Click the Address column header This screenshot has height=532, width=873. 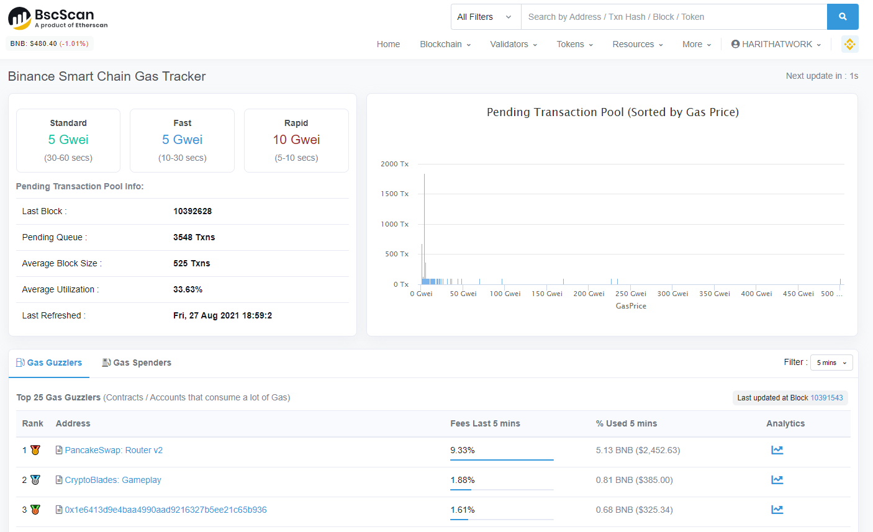[73, 423]
